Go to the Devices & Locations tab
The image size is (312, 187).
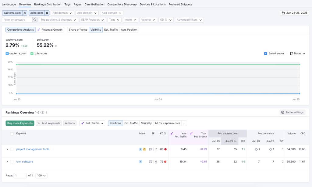(x=153, y=4)
